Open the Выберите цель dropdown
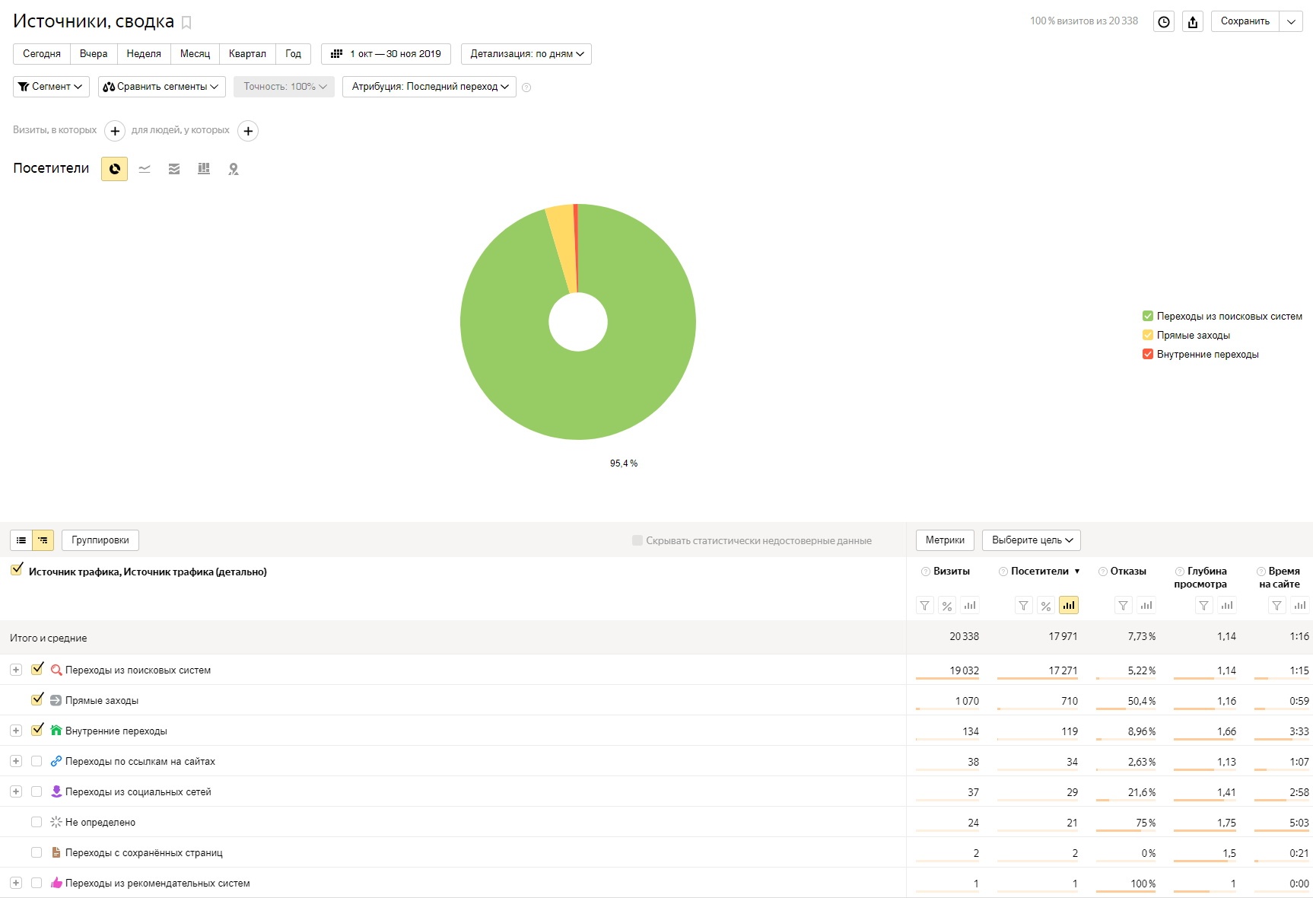 pyautogui.click(x=1032, y=540)
